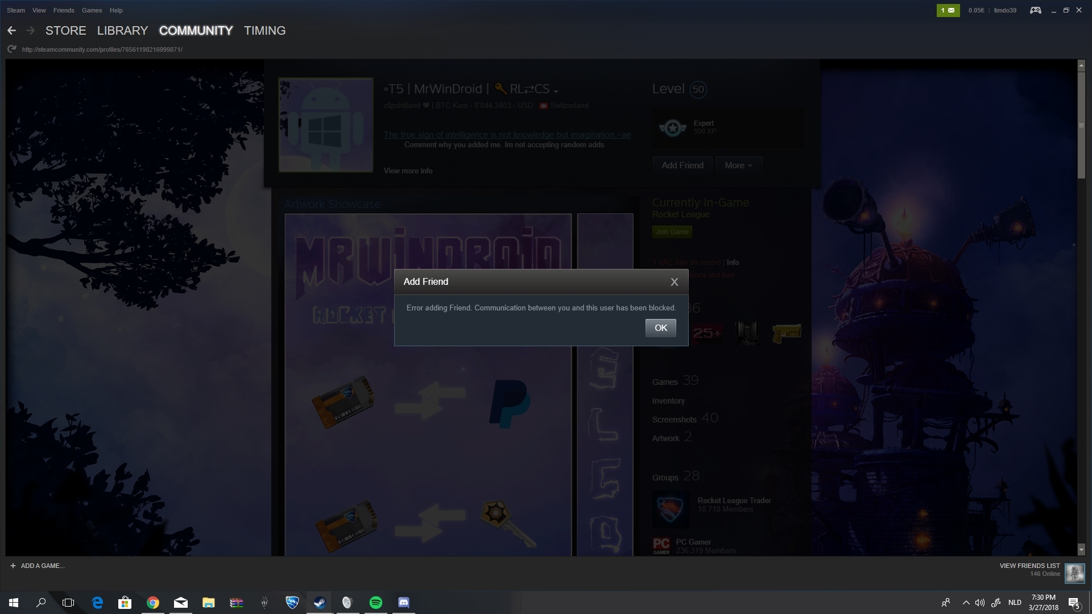Open the COMMUNITY section

[196, 31]
